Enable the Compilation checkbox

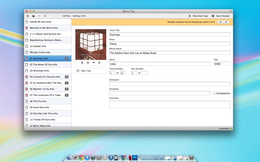214,93
